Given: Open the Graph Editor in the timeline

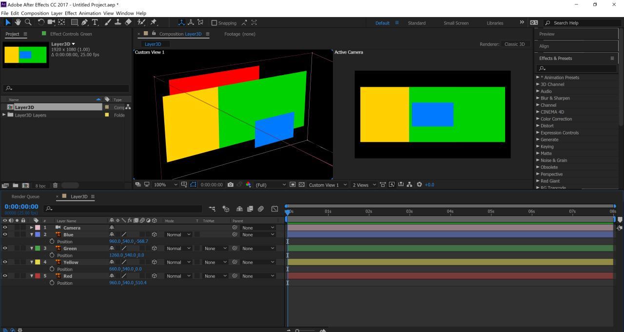Looking at the screenshot, I should tap(274, 209).
